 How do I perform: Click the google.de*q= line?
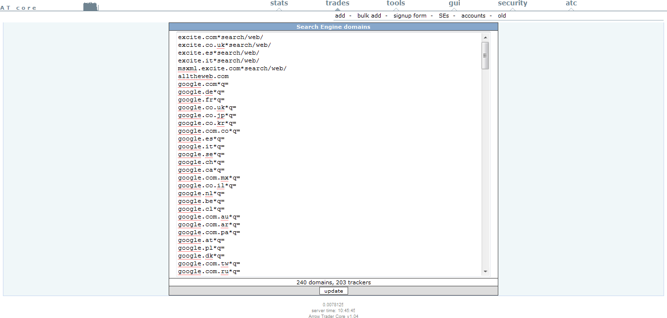(x=201, y=92)
